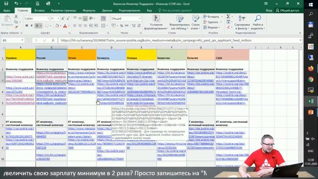Image resolution: width=318 pixels, height=179 pixels.
Task: Toggle middle vertical alignment
Action: [80, 18]
